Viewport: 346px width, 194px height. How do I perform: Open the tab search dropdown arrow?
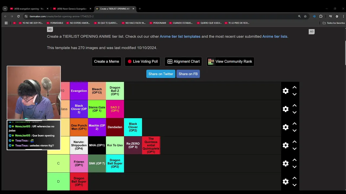tap(5, 9)
